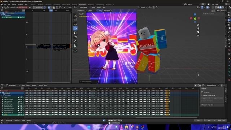Screen dimensions: 231x130
Task: Open the Global transform orientation dropdown
Action: 143,7
